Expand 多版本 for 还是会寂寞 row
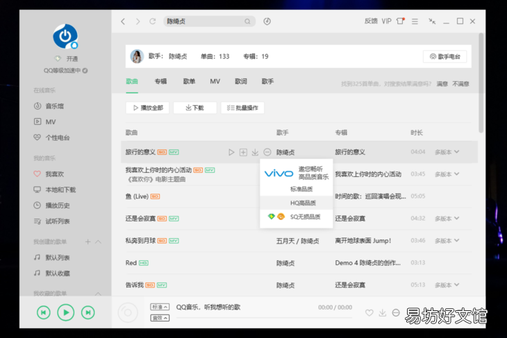The height and width of the screenshot is (338, 507). click(447, 219)
